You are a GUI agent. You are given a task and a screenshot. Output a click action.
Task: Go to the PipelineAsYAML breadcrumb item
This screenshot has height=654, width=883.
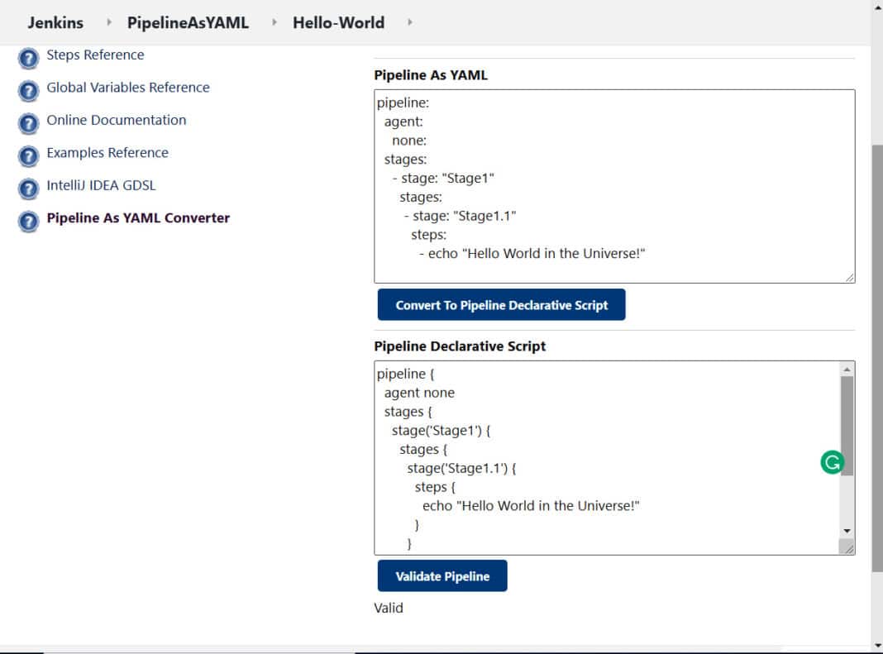[188, 22]
